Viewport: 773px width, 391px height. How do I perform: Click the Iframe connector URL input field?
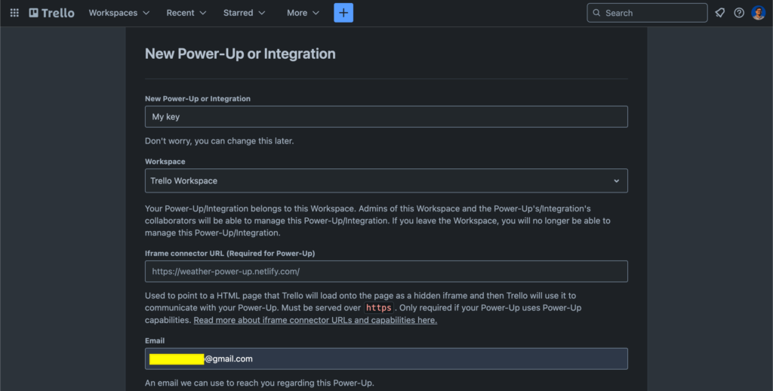pos(386,272)
